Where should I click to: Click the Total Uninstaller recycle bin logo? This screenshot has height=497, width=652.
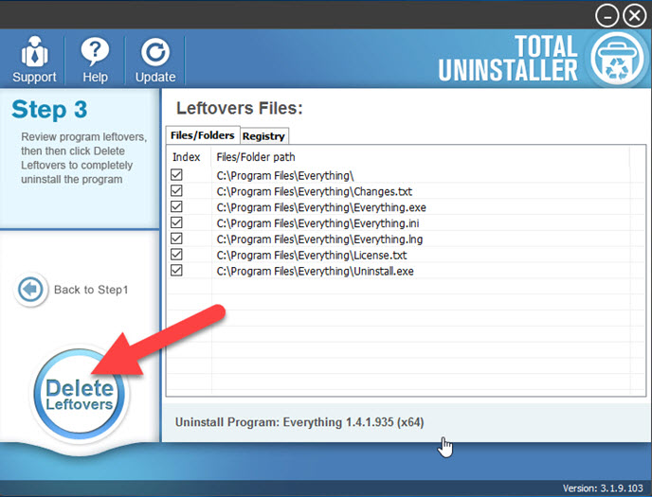pos(616,59)
